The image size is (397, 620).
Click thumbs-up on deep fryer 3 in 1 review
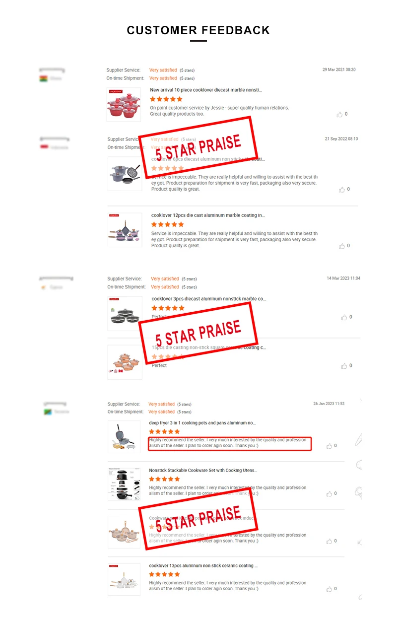[x=329, y=446]
